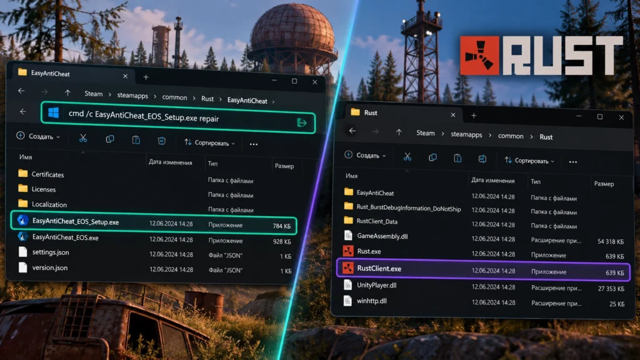The width and height of the screenshot is (640, 360).
Task: Click Paste icon in Rust window
Action: 457,158
